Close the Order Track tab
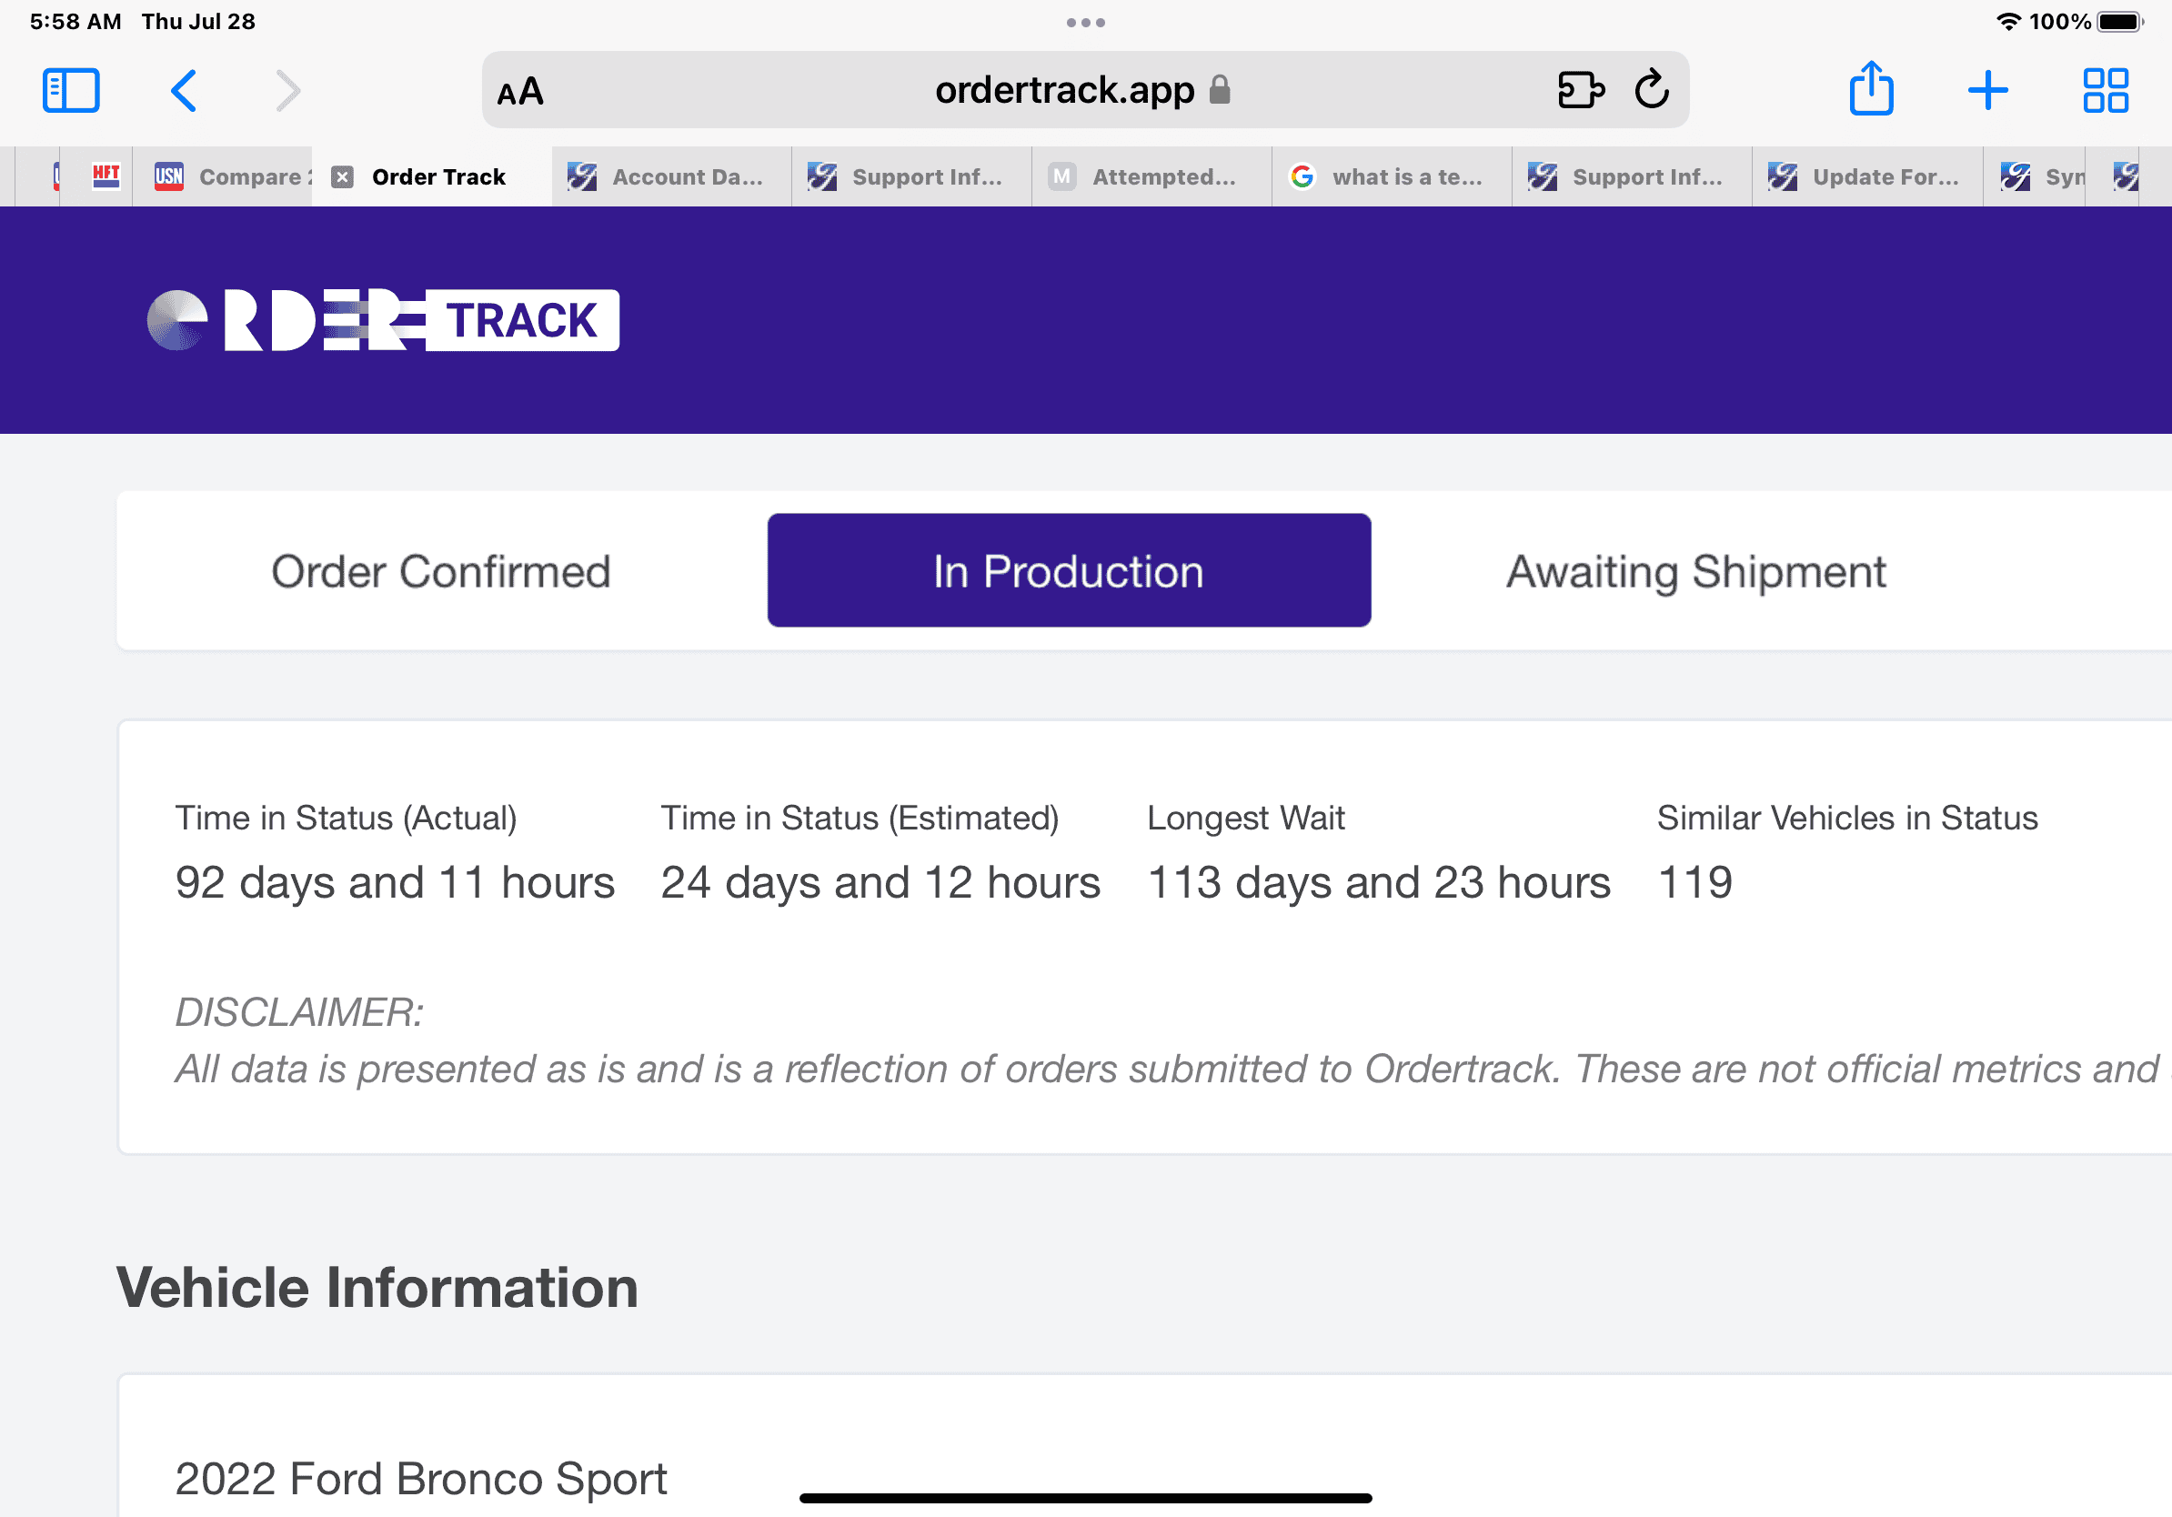 point(343,176)
